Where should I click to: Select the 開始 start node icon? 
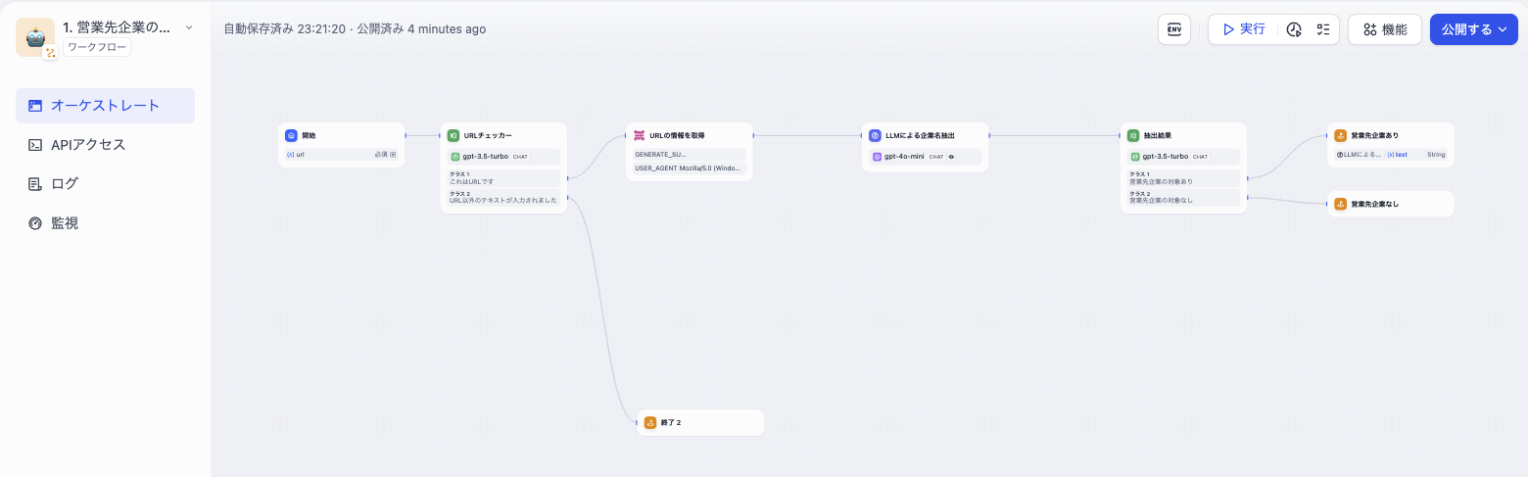[x=291, y=135]
